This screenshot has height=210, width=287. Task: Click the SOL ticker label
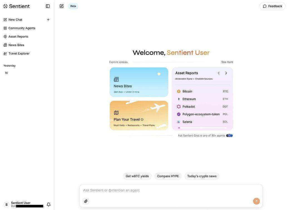click(x=225, y=122)
